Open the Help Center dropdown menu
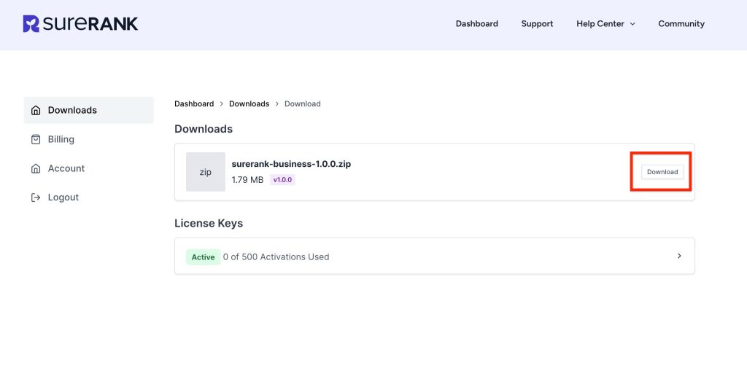Viewport: 747px width, 368px height. pos(600,24)
